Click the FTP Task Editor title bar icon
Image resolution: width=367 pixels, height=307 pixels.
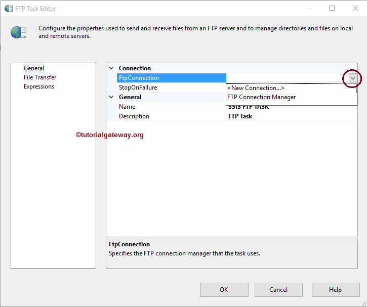point(9,9)
